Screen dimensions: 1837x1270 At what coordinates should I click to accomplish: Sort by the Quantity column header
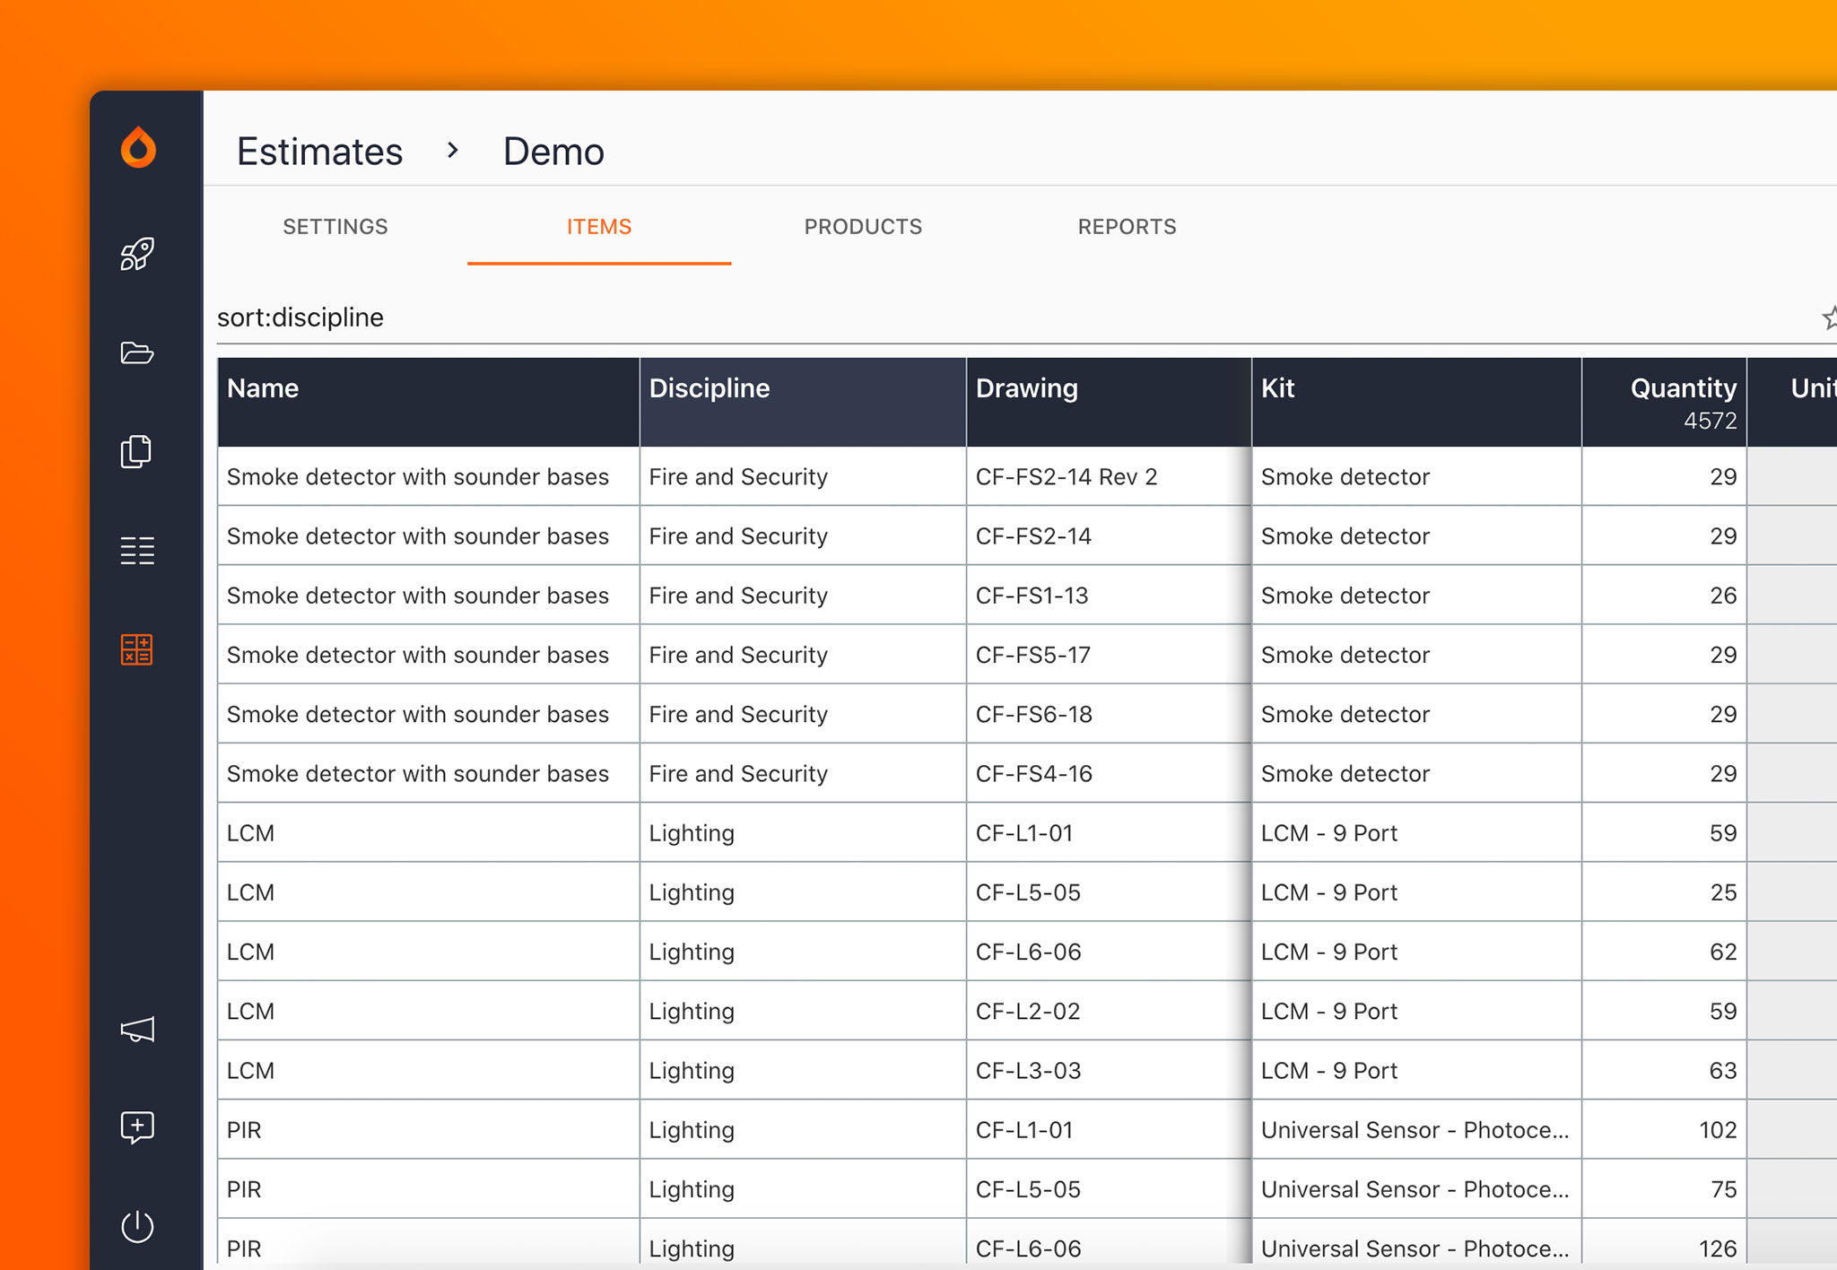click(x=1664, y=402)
